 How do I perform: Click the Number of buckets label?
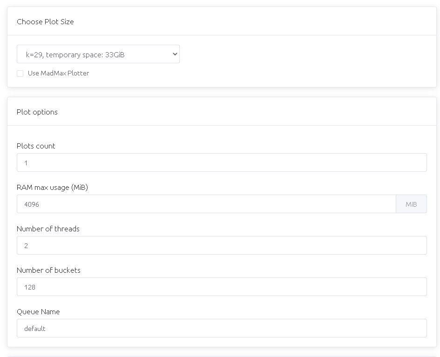coord(48,270)
